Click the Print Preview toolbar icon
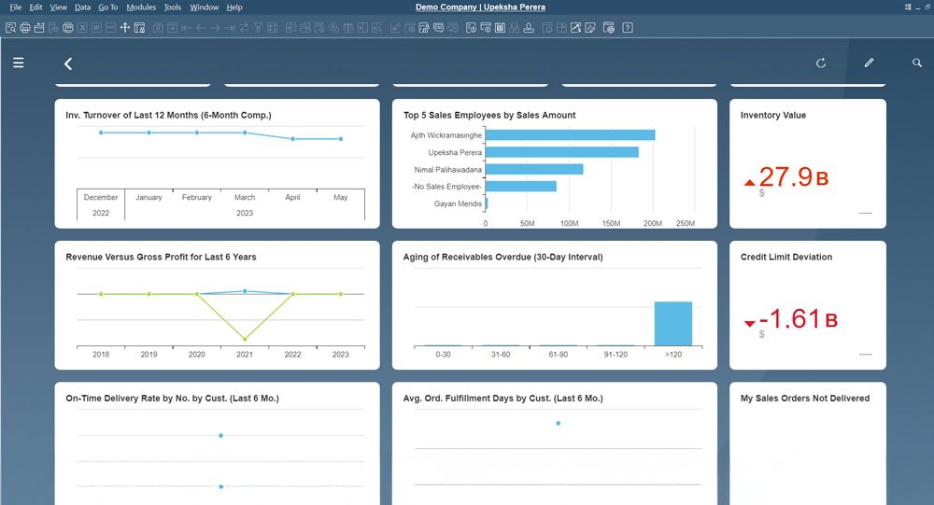Image resolution: width=934 pixels, height=505 pixels. (x=10, y=28)
